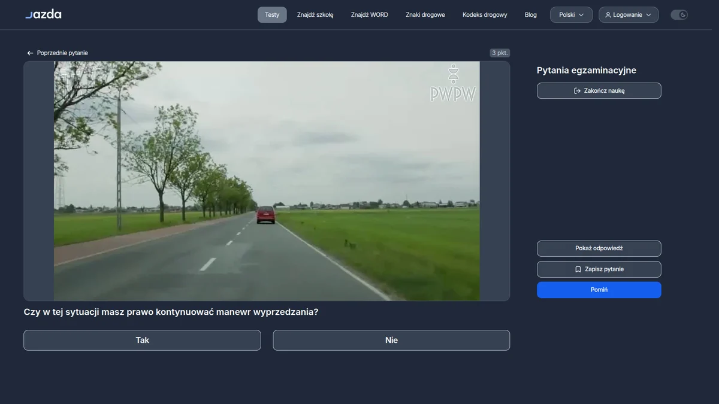Image resolution: width=719 pixels, height=404 pixels.
Task: Open the Jazda logo home link
Action: 43,14
